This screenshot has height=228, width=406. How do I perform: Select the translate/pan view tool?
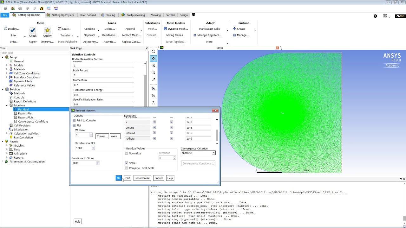point(154,58)
